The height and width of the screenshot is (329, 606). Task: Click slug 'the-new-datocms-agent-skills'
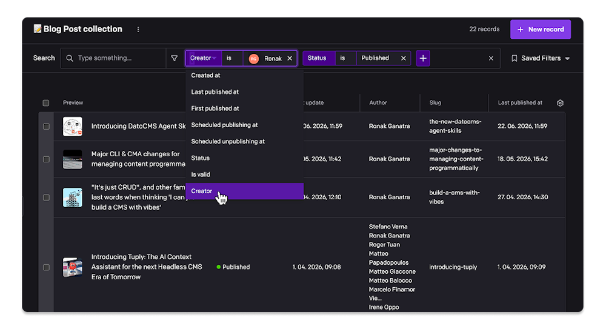pyautogui.click(x=455, y=126)
